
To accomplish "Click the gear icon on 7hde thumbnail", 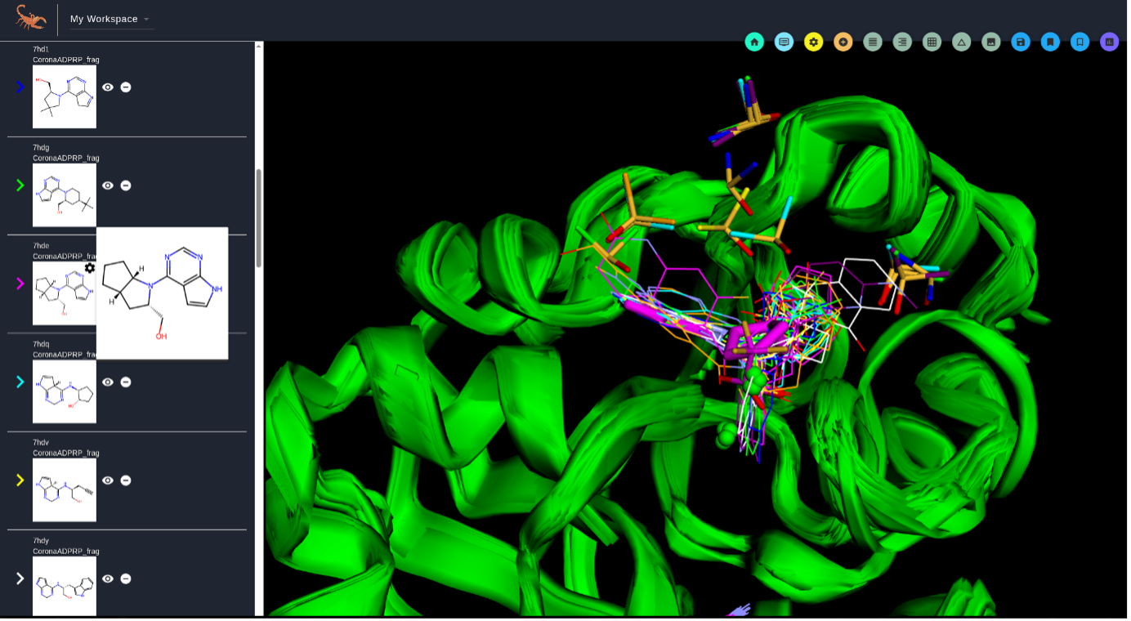I will tap(90, 268).
